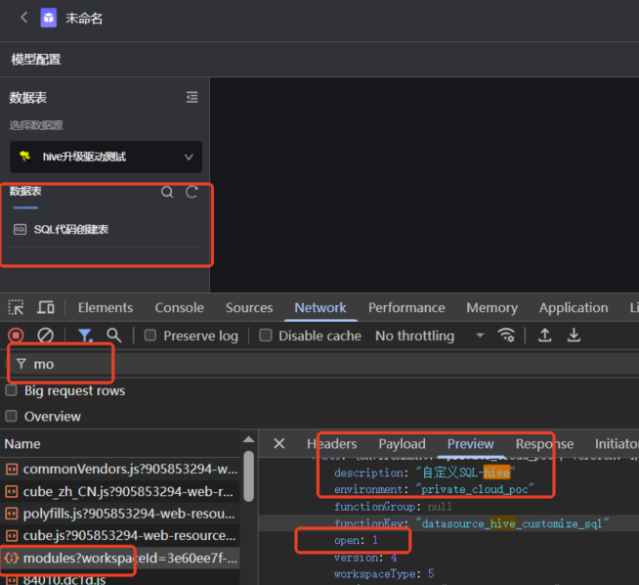Clear the network log
Image resolution: width=639 pixels, height=585 pixels.
coord(45,336)
